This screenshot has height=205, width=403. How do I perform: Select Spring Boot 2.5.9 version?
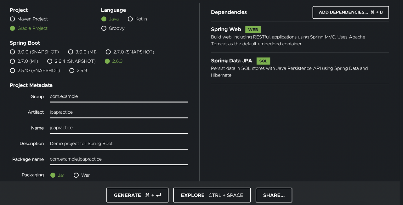pyautogui.click(x=78, y=71)
